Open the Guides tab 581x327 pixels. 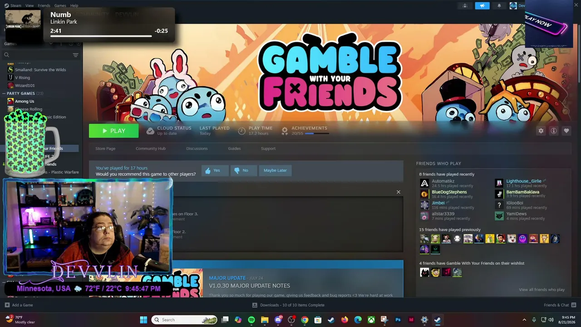pyautogui.click(x=234, y=149)
